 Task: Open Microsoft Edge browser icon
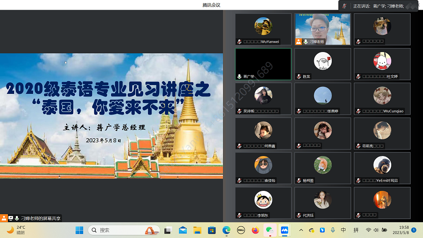(x=226, y=230)
